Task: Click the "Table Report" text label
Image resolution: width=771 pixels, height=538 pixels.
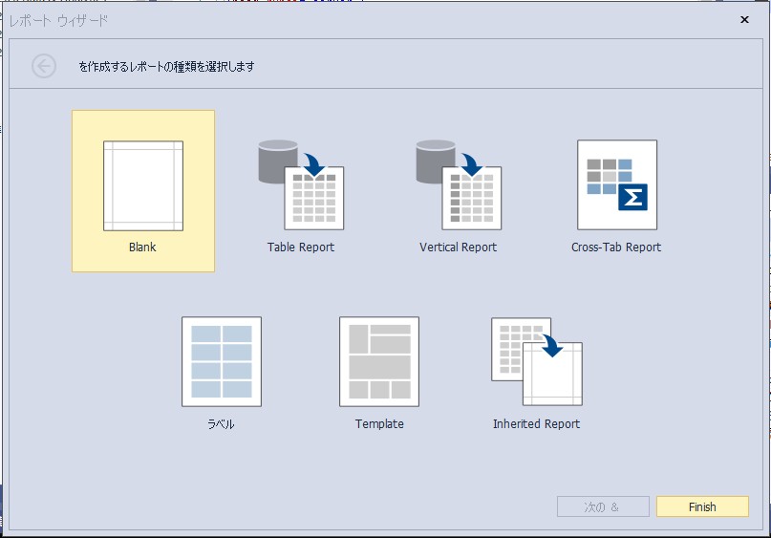Action: click(x=301, y=247)
